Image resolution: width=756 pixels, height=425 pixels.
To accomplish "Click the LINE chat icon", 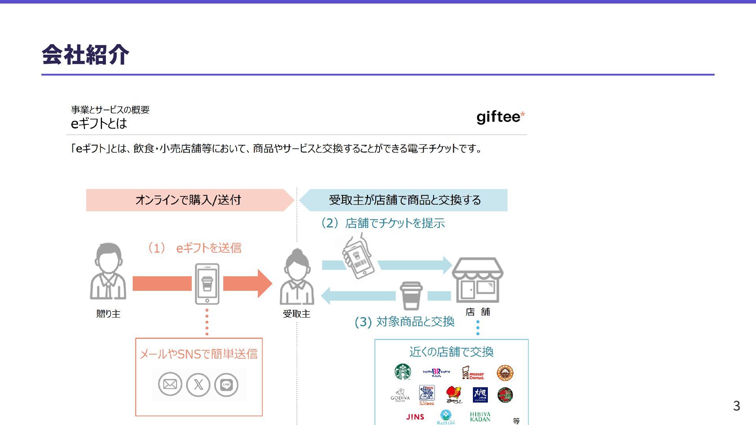I will (226, 384).
